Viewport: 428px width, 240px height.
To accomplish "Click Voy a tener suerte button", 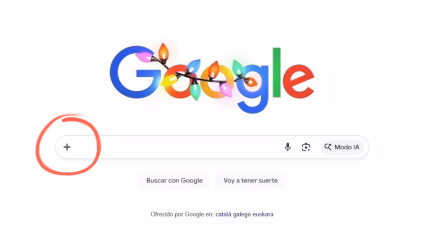I will coord(250,180).
